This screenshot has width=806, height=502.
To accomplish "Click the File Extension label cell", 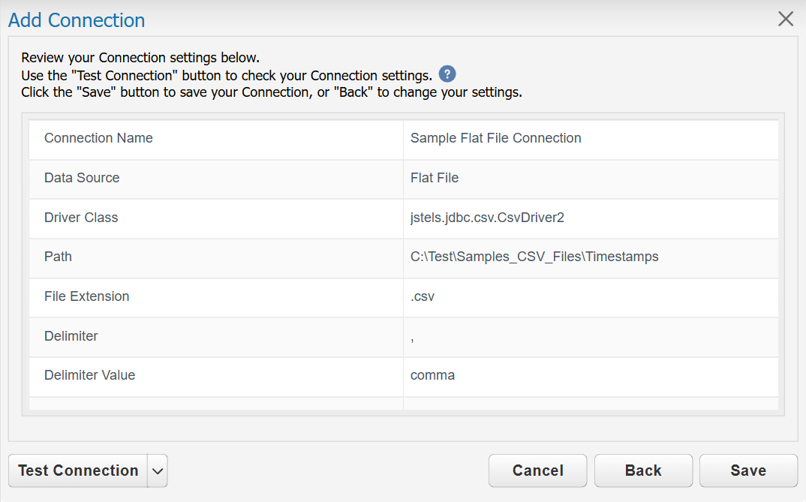I will point(216,296).
